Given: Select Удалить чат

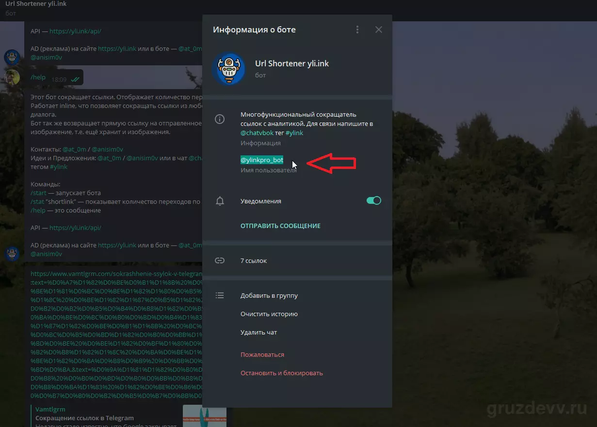Looking at the screenshot, I should (x=258, y=332).
